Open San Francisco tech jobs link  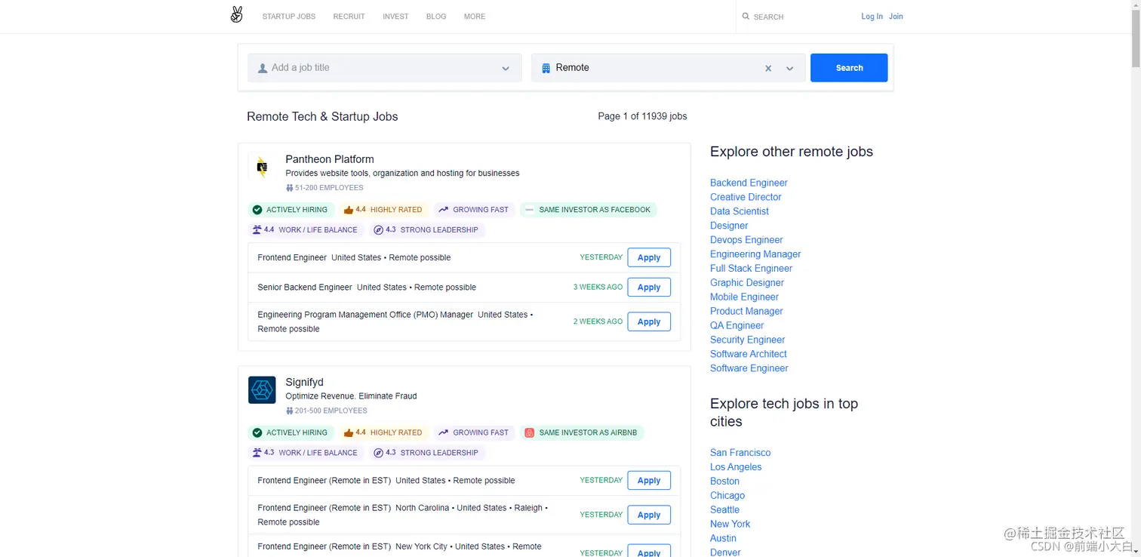(x=740, y=453)
